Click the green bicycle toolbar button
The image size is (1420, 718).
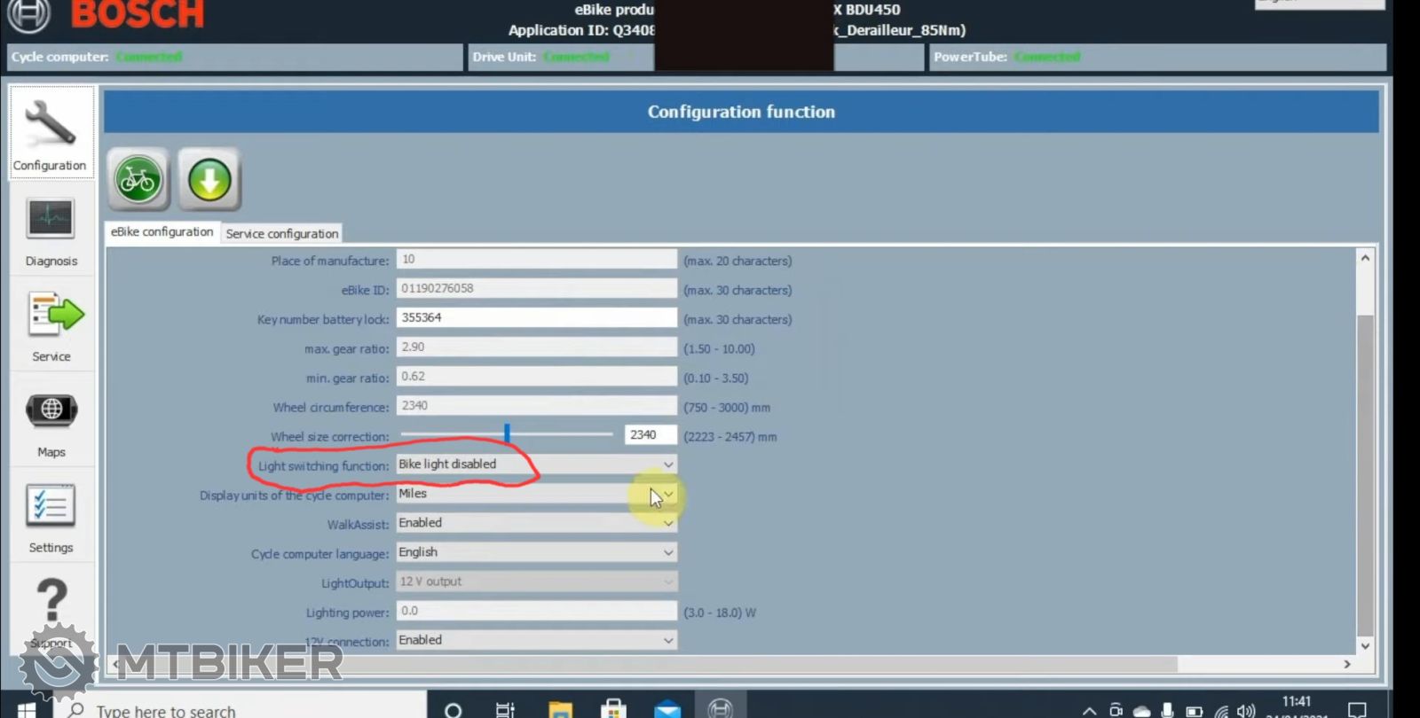[138, 180]
